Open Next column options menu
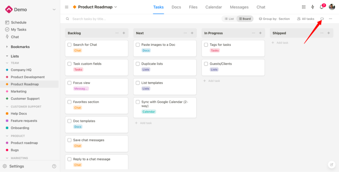 pos(185,33)
